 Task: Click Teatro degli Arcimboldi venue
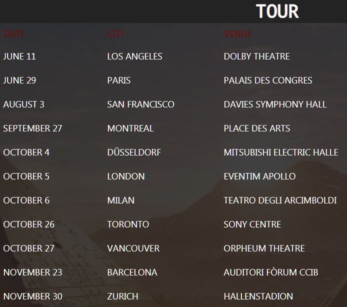point(280,200)
